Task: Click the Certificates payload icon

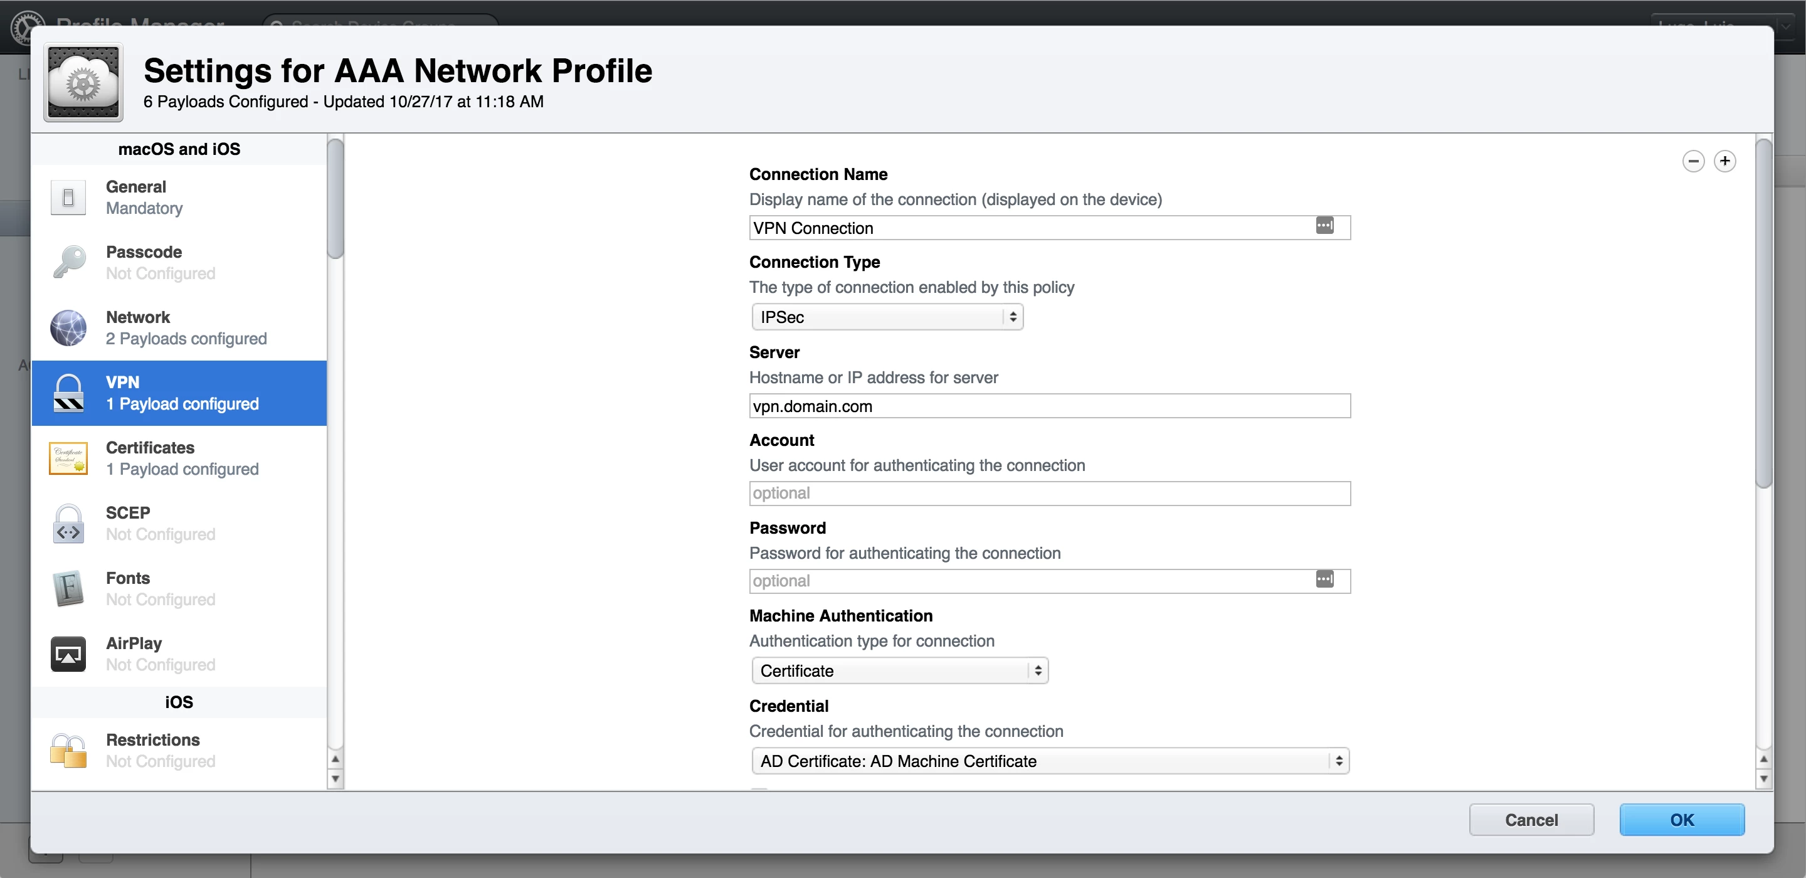Action: click(x=68, y=458)
